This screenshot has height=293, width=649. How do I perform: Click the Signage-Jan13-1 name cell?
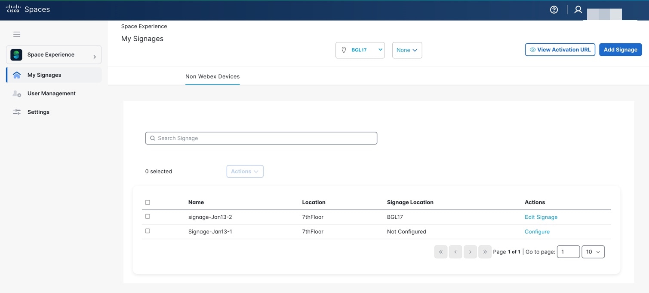click(x=210, y=232)
